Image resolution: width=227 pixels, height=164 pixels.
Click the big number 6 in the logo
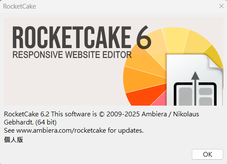coord(144,37)
